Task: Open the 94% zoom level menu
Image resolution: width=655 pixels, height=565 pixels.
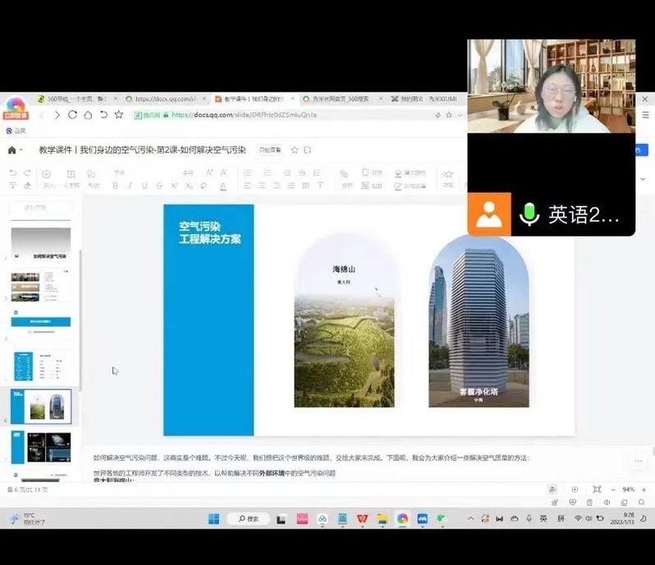Action: [628, 489]
